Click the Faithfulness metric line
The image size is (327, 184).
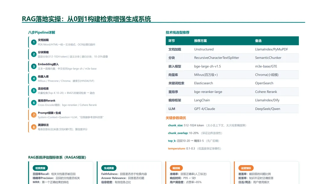pos(124,174)
